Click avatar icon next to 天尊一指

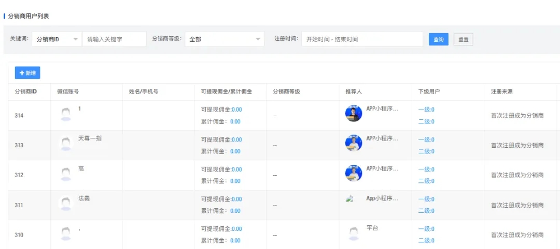66,144
